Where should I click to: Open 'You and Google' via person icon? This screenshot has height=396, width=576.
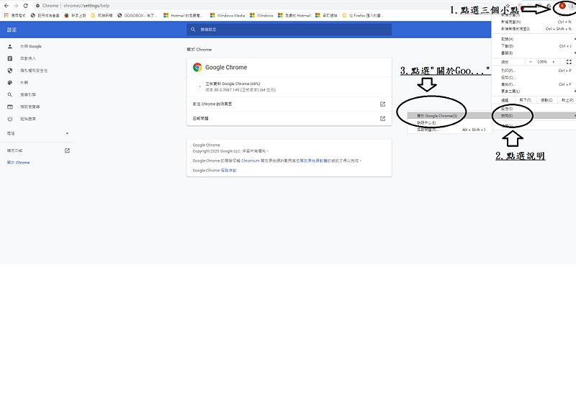click(x=10, y=46)
